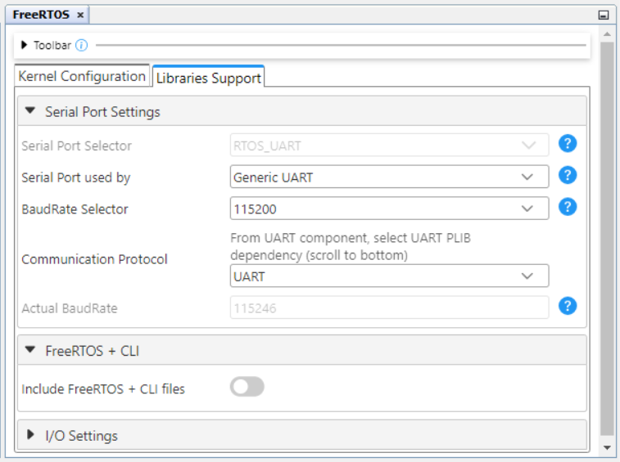
Task: Switch to Kernel Configuration tab
Action: click(x=82, y=76)
